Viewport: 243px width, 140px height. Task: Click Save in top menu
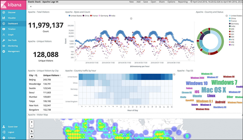146,2
